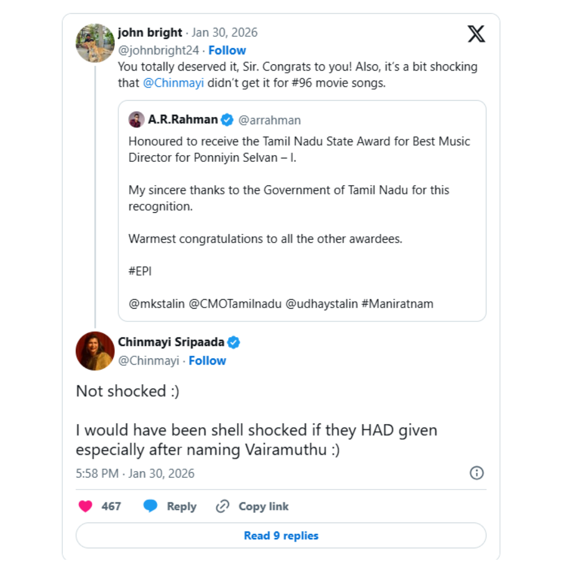Click A.R.Rahman's avatar in the quoted tweet
This screenshot has height=566, width=566.
137,119
